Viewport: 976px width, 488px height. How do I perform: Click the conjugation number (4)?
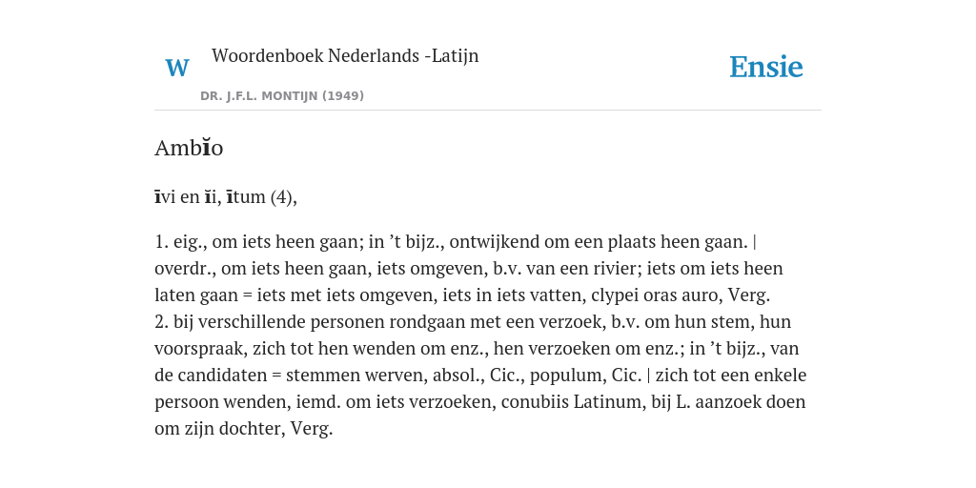pyautogui.click(x=281, y=197)
